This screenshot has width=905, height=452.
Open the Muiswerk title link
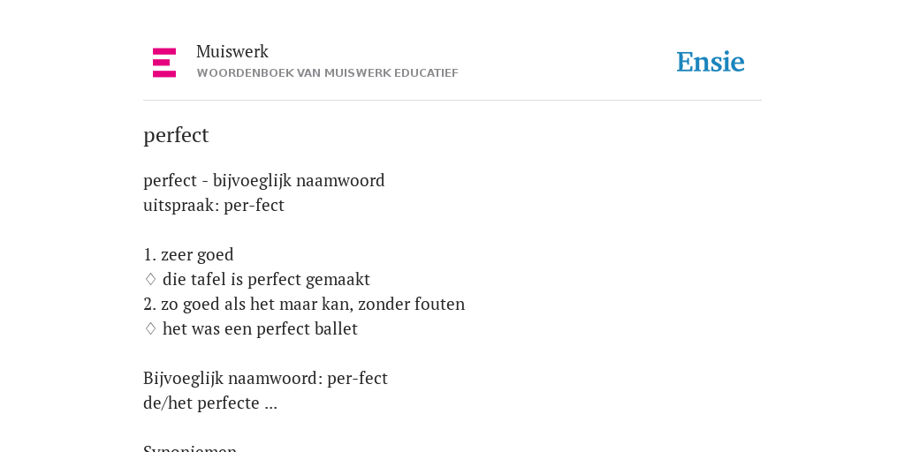[x=232, y=51]
